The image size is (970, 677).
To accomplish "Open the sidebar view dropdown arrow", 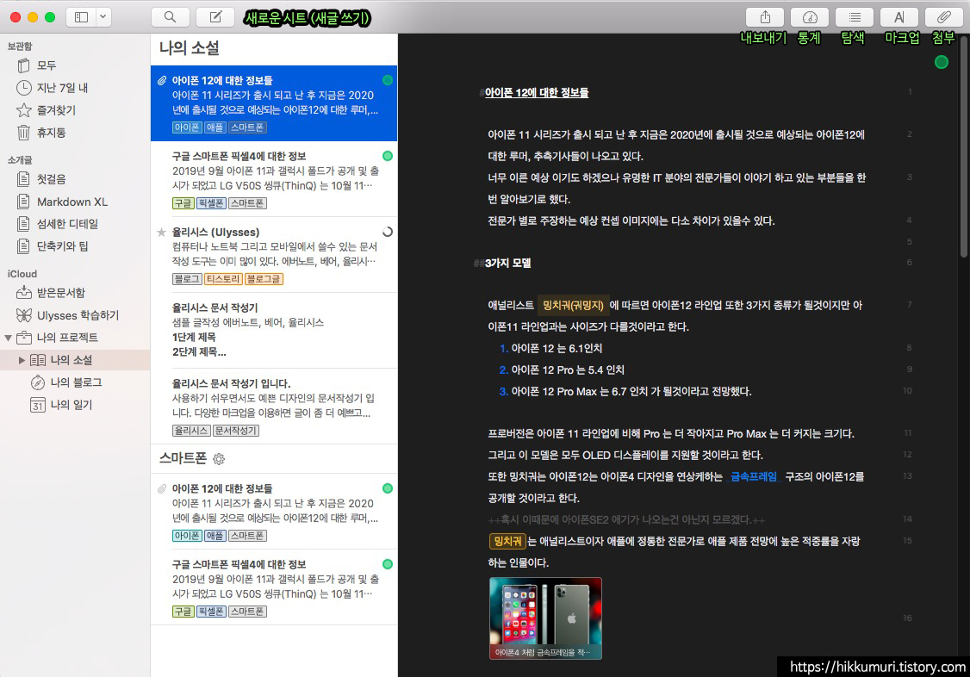I will [x=103, y=17].
